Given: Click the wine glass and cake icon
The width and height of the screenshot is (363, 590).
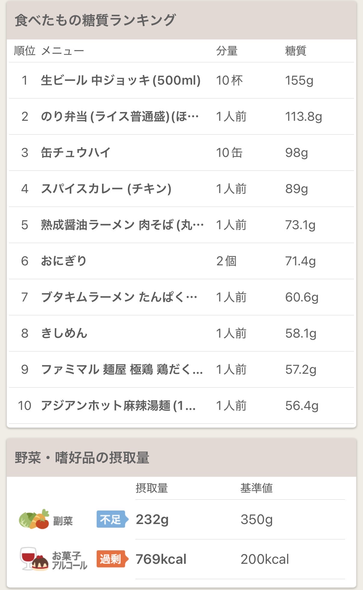Looking at the screenshot, I should pyautogui.click(x=34, y=559).
